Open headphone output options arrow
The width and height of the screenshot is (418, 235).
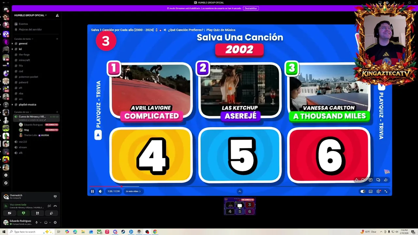pos(50,223)
